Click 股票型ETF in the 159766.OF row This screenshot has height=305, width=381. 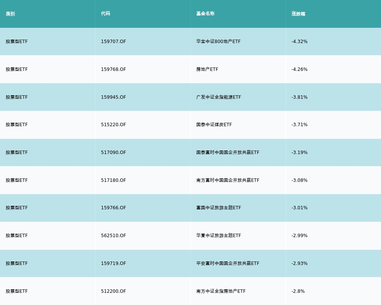(x=17, y=208)
